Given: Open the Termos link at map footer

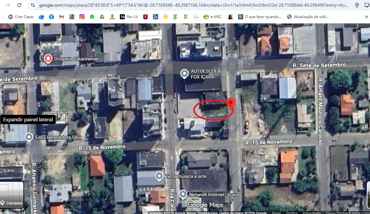Looking at the screenshot, I should coord(292,213).
